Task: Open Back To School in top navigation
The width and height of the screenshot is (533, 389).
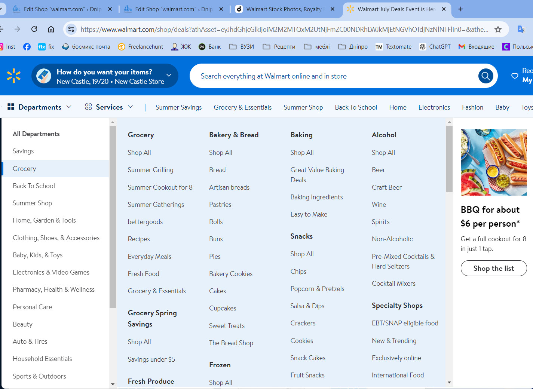Action: coord(356,107)
